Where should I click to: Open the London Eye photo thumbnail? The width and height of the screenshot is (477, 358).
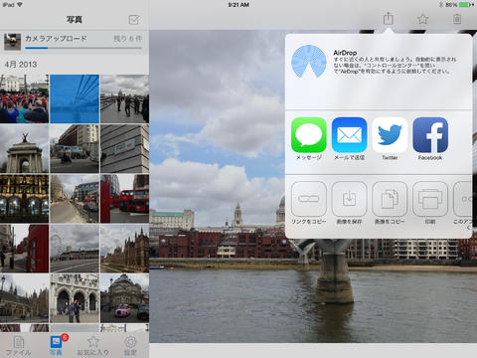point(75,249)
